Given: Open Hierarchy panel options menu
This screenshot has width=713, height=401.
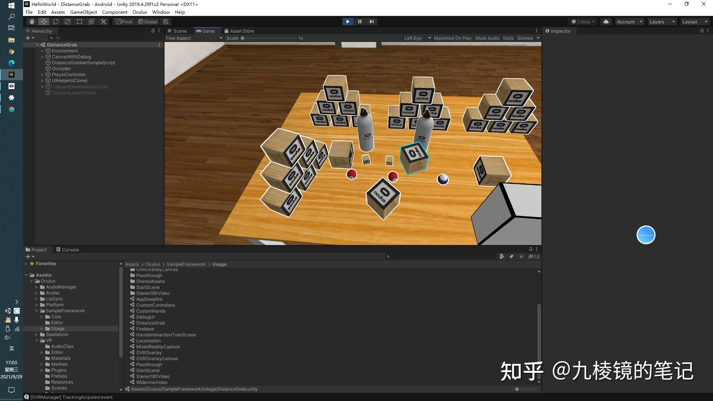Looking at the screenshot, I should 159,31.
